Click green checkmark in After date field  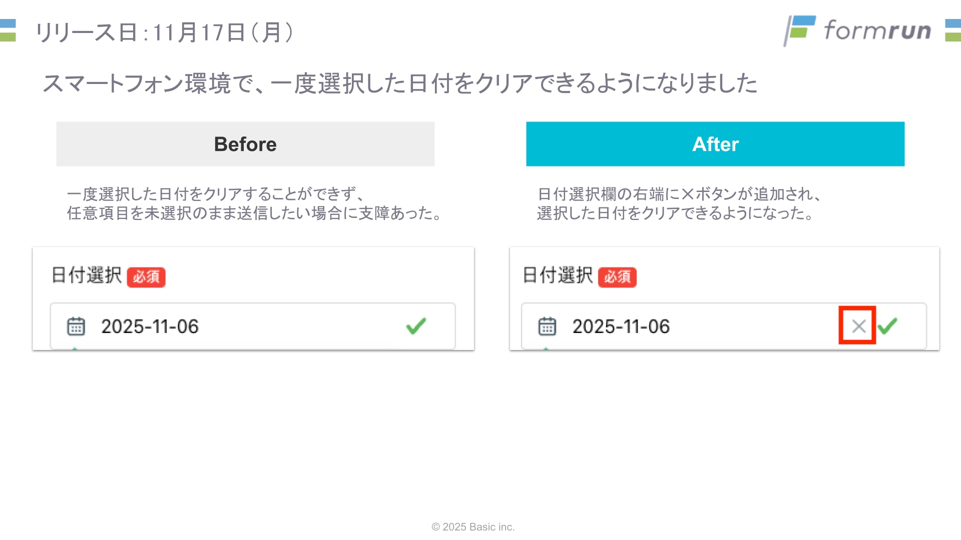point(887,326)
